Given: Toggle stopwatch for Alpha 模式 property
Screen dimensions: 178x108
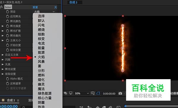Looking at the screenshot, I should [7, 79].
